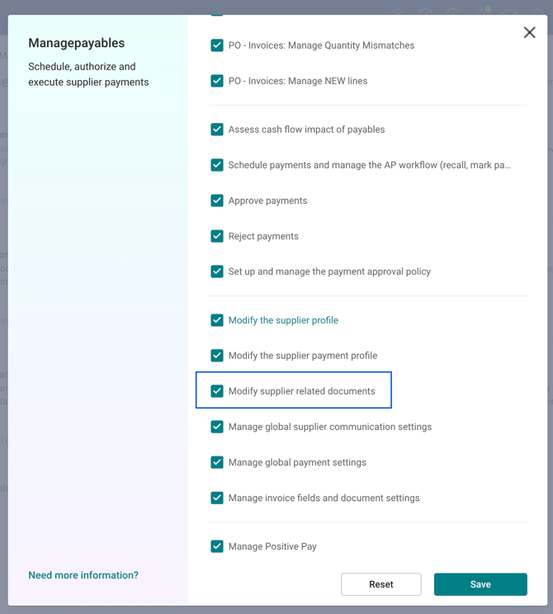Image resolution: width=553 pixels, height=614 pixels.
Task: Disable the Reject payments permission
Action: click(217, 236)
